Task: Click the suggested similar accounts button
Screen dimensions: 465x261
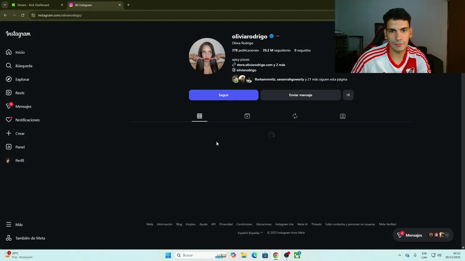Action: pos(348,95)
